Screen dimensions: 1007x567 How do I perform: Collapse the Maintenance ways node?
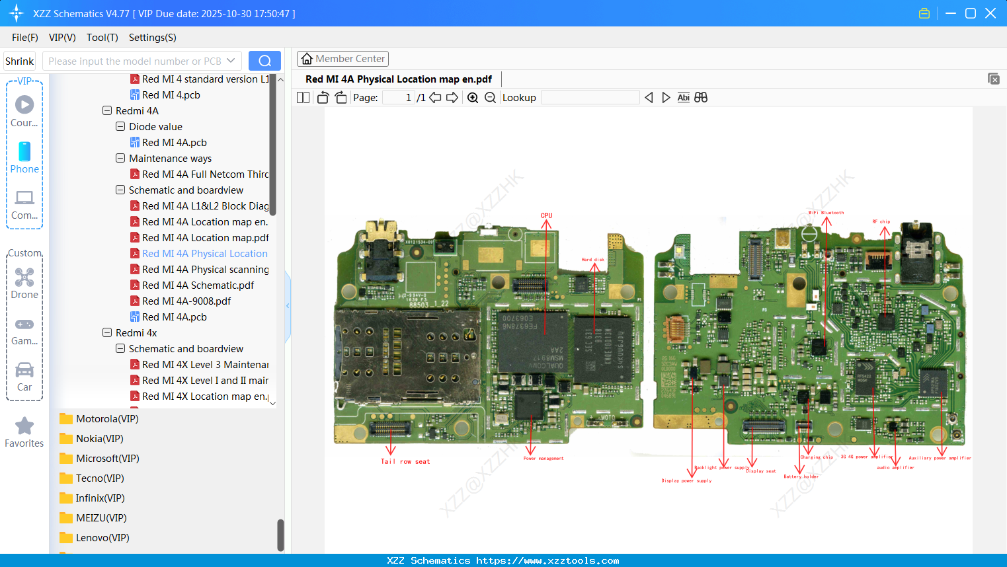point(120,159)
